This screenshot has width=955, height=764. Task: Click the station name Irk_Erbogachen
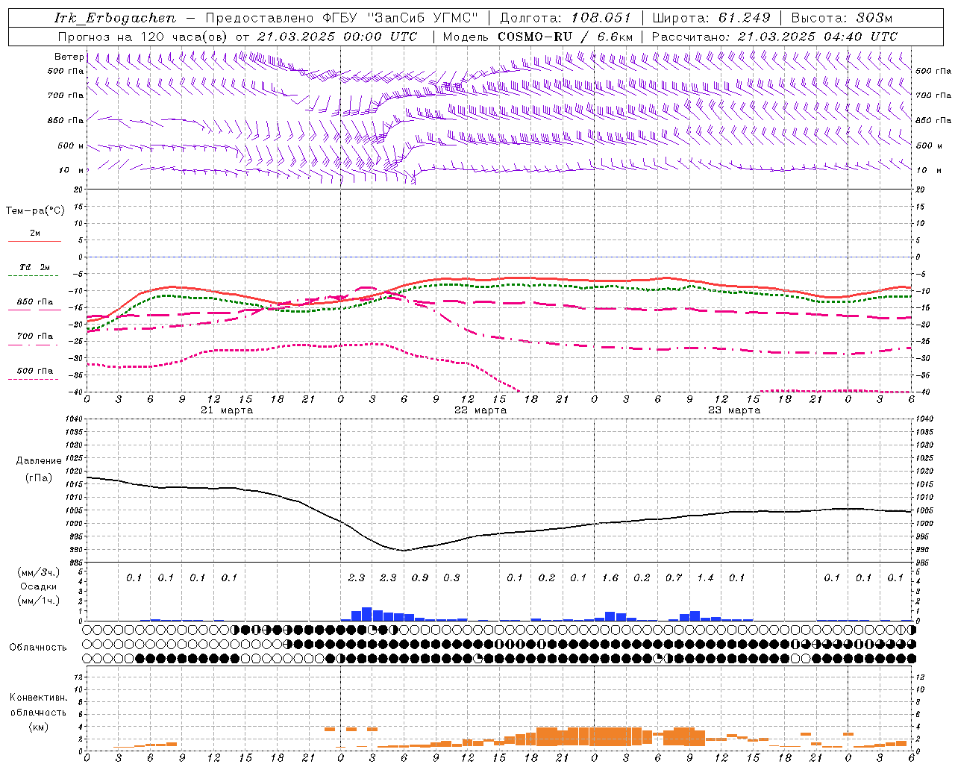115,18
